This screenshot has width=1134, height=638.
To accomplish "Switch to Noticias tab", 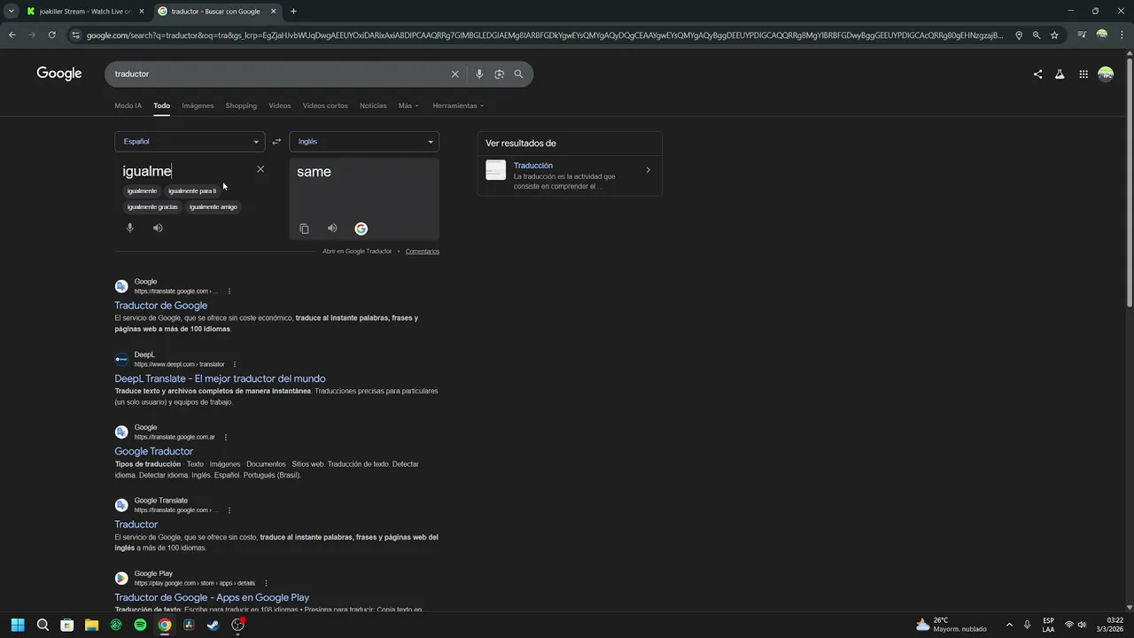I will point(373,105).
